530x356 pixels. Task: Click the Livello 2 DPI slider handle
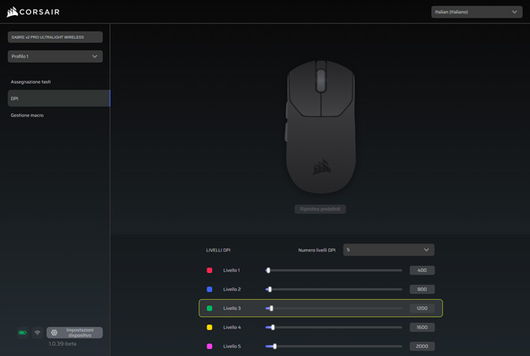point(270,290)
